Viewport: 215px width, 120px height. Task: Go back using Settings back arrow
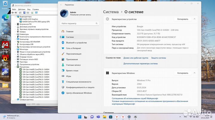click(61, 5)
